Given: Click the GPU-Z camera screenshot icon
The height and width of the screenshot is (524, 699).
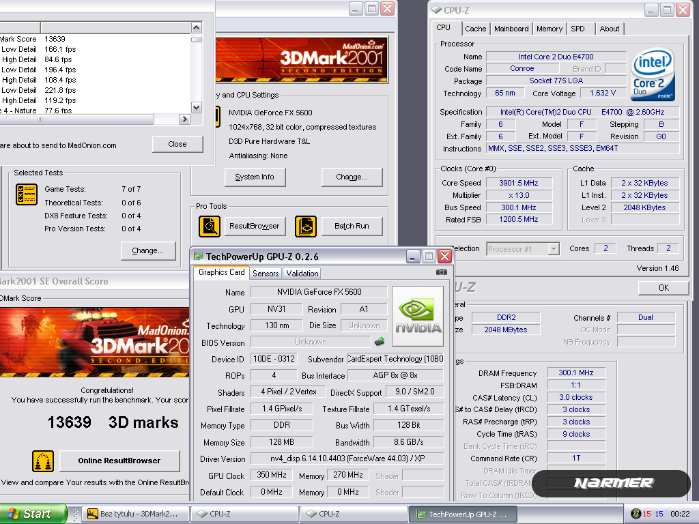Looking at the screenshot, I should pyautogui.click(x=442, y=272).
